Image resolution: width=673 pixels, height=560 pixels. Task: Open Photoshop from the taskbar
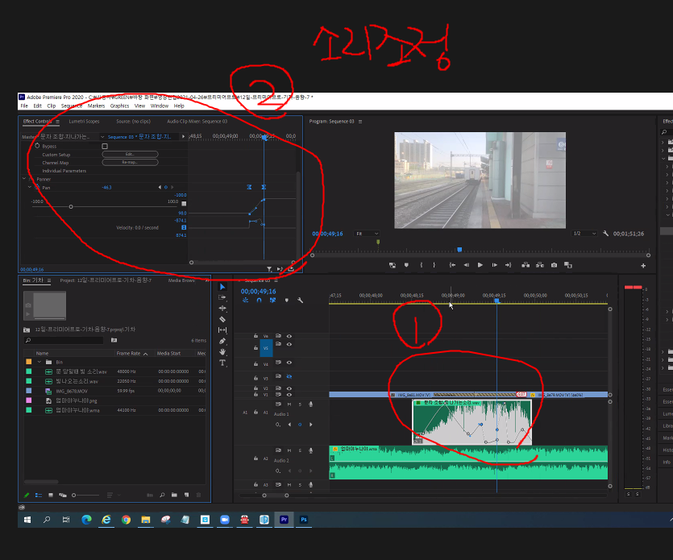[304, 520]
